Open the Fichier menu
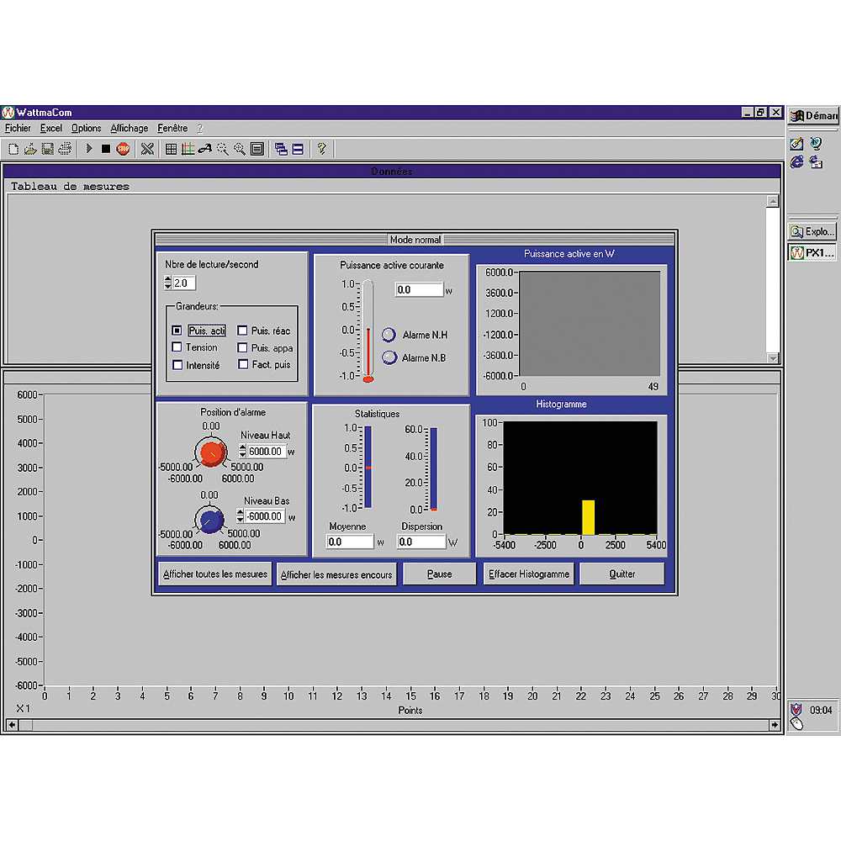 [x=18, y=129]
